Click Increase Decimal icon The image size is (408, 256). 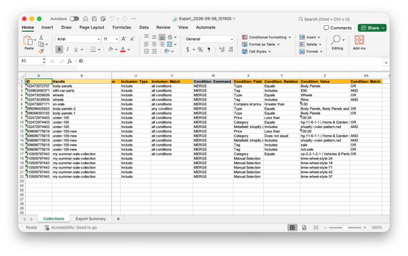[x=222, y=49]
